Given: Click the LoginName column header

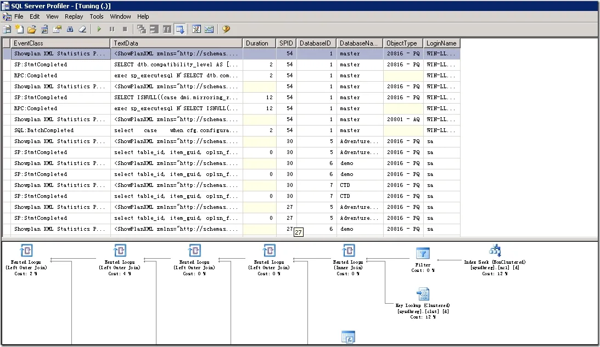Looking at the screenshot, I should click(441, 43).
